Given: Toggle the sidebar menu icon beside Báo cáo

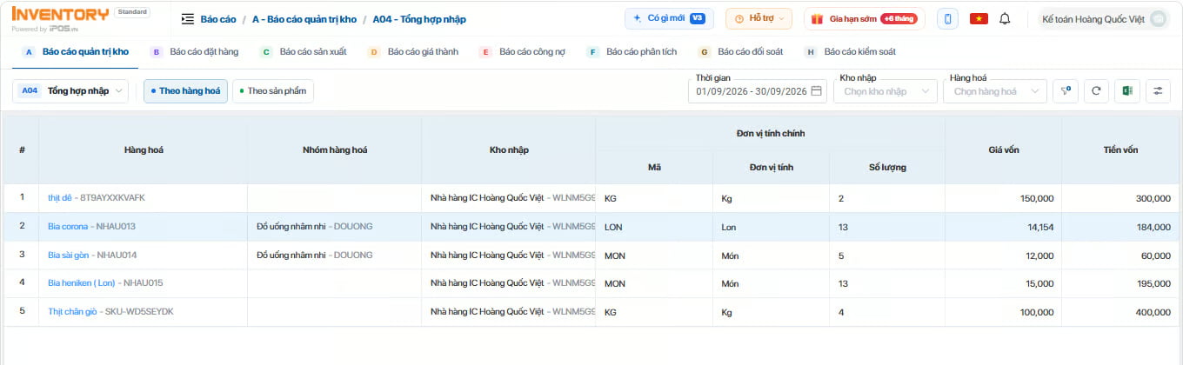Looking at the screenshot, I should [x=188, y=19].
